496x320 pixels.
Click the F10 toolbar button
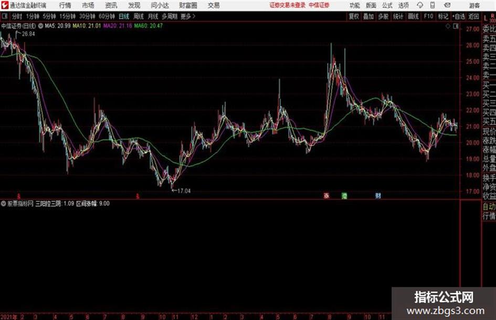tap(428, 16)
